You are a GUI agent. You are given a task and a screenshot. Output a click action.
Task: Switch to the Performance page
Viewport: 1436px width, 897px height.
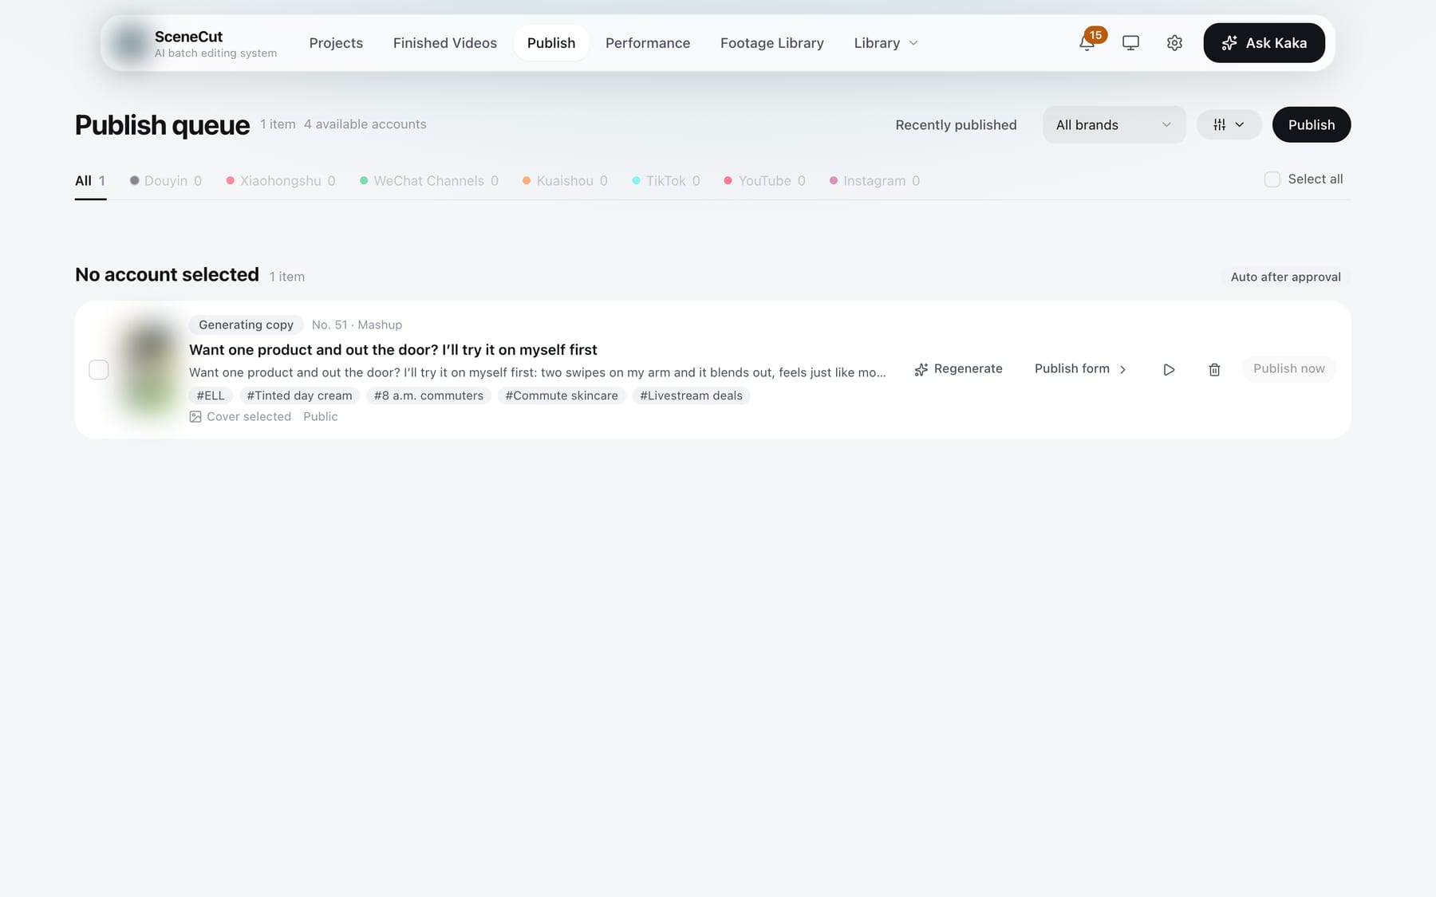[648, 43]
